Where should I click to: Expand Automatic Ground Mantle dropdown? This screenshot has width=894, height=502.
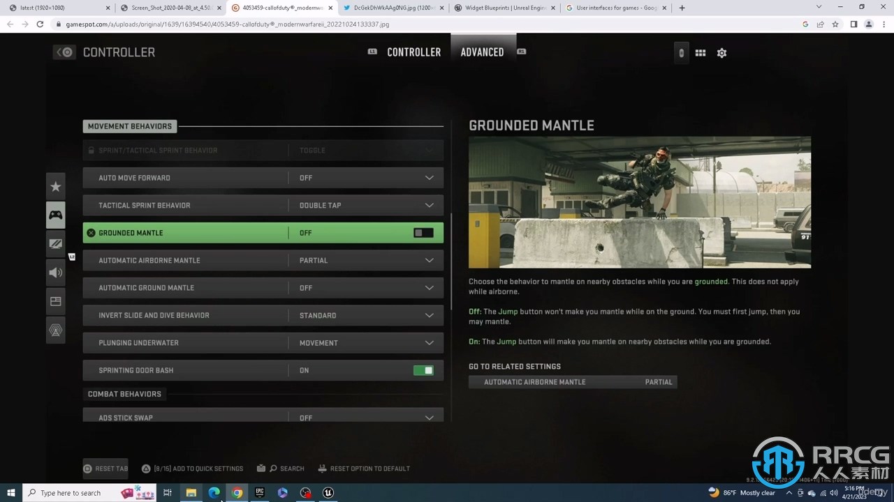(x=430, y=287)
